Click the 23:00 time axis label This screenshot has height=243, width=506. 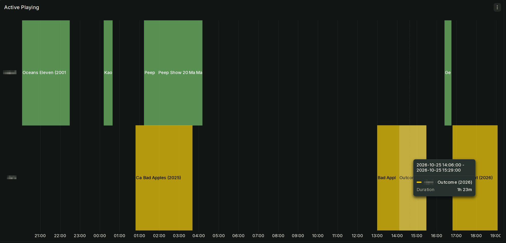(80, 236)
